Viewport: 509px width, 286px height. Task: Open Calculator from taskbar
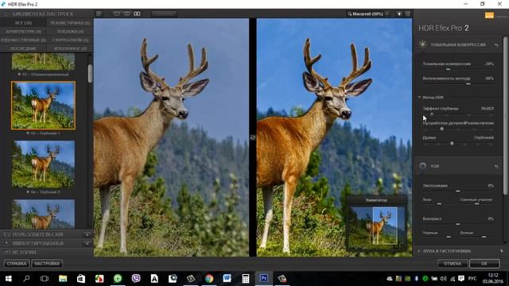[246, 279]
